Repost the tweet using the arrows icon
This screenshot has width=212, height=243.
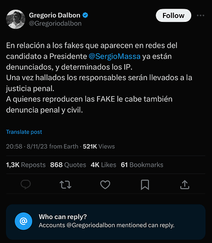coord(65,185)
